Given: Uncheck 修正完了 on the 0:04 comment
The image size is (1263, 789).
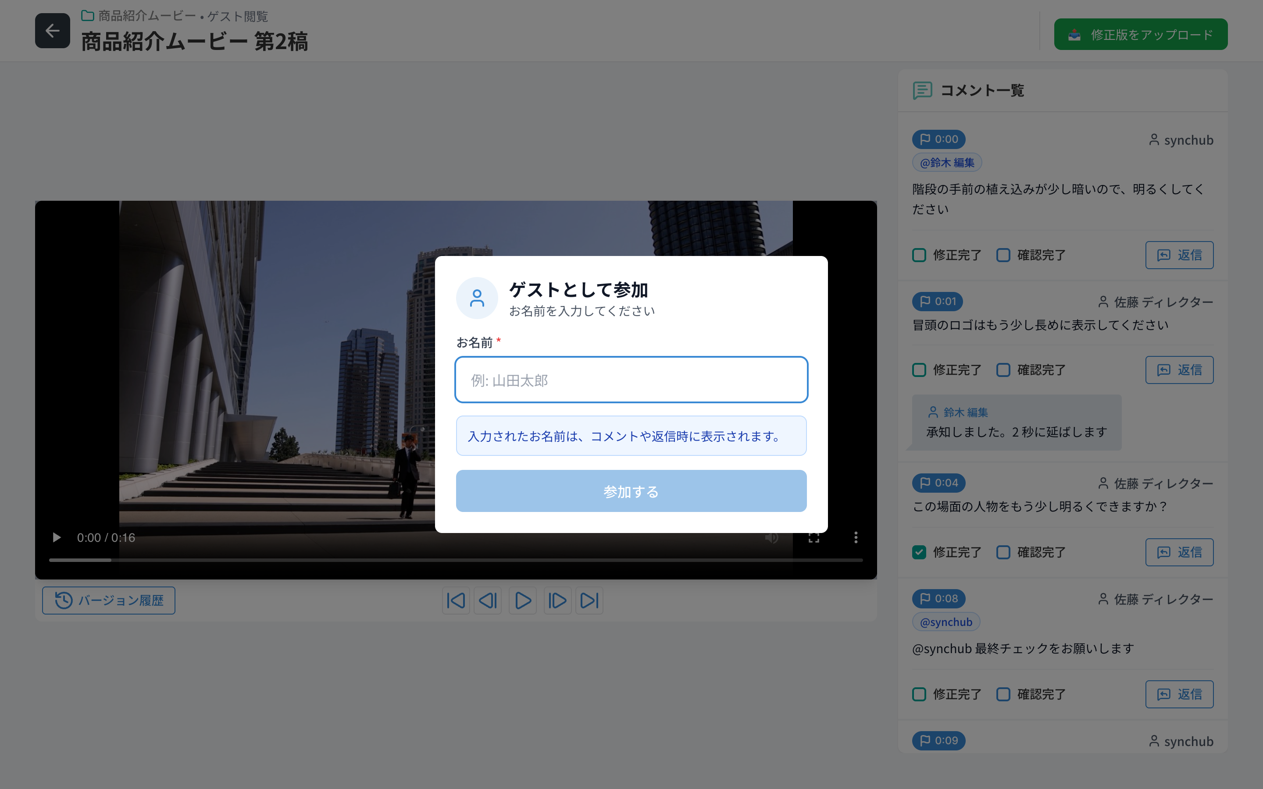Looking at the screenshot, I should (919, 552).
